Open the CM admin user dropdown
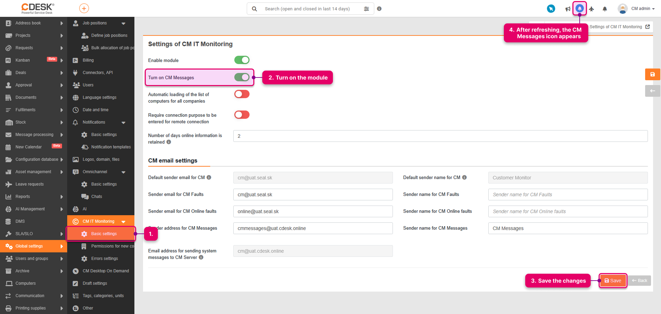This screenshot has height=314, width=661. tap(637, 9)
